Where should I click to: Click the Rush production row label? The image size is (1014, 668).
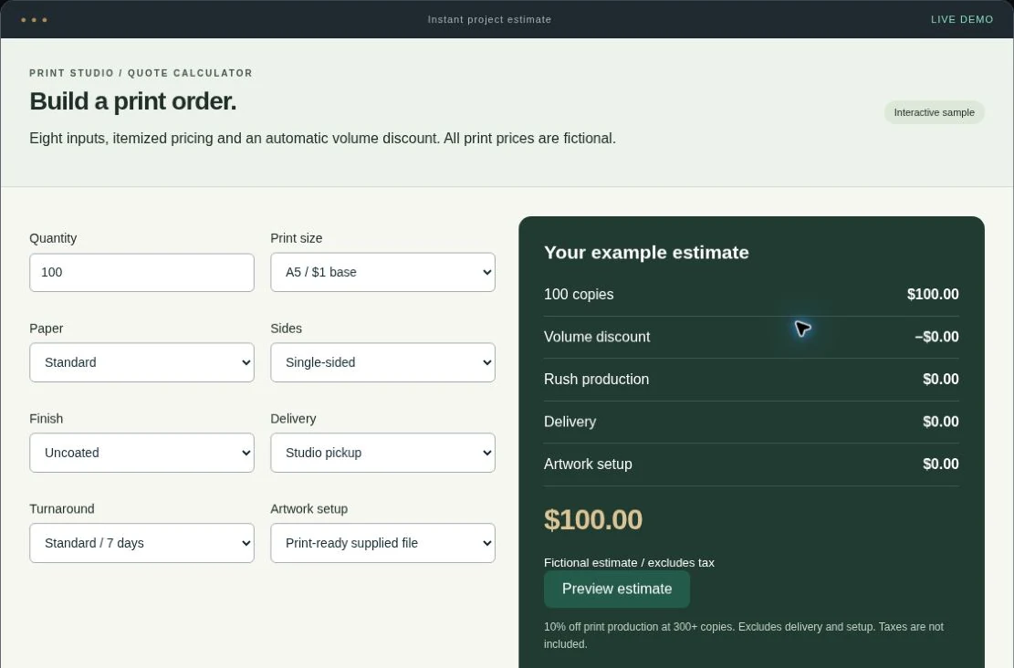click(596, 380)
